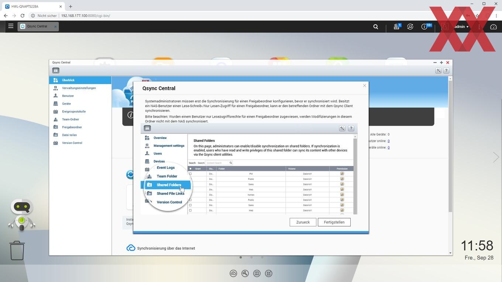This screenshot has width=502, height=282.
Task: Open Qsync Central settings tools icon
Action: pyautogui.click(x=438, y=70)
